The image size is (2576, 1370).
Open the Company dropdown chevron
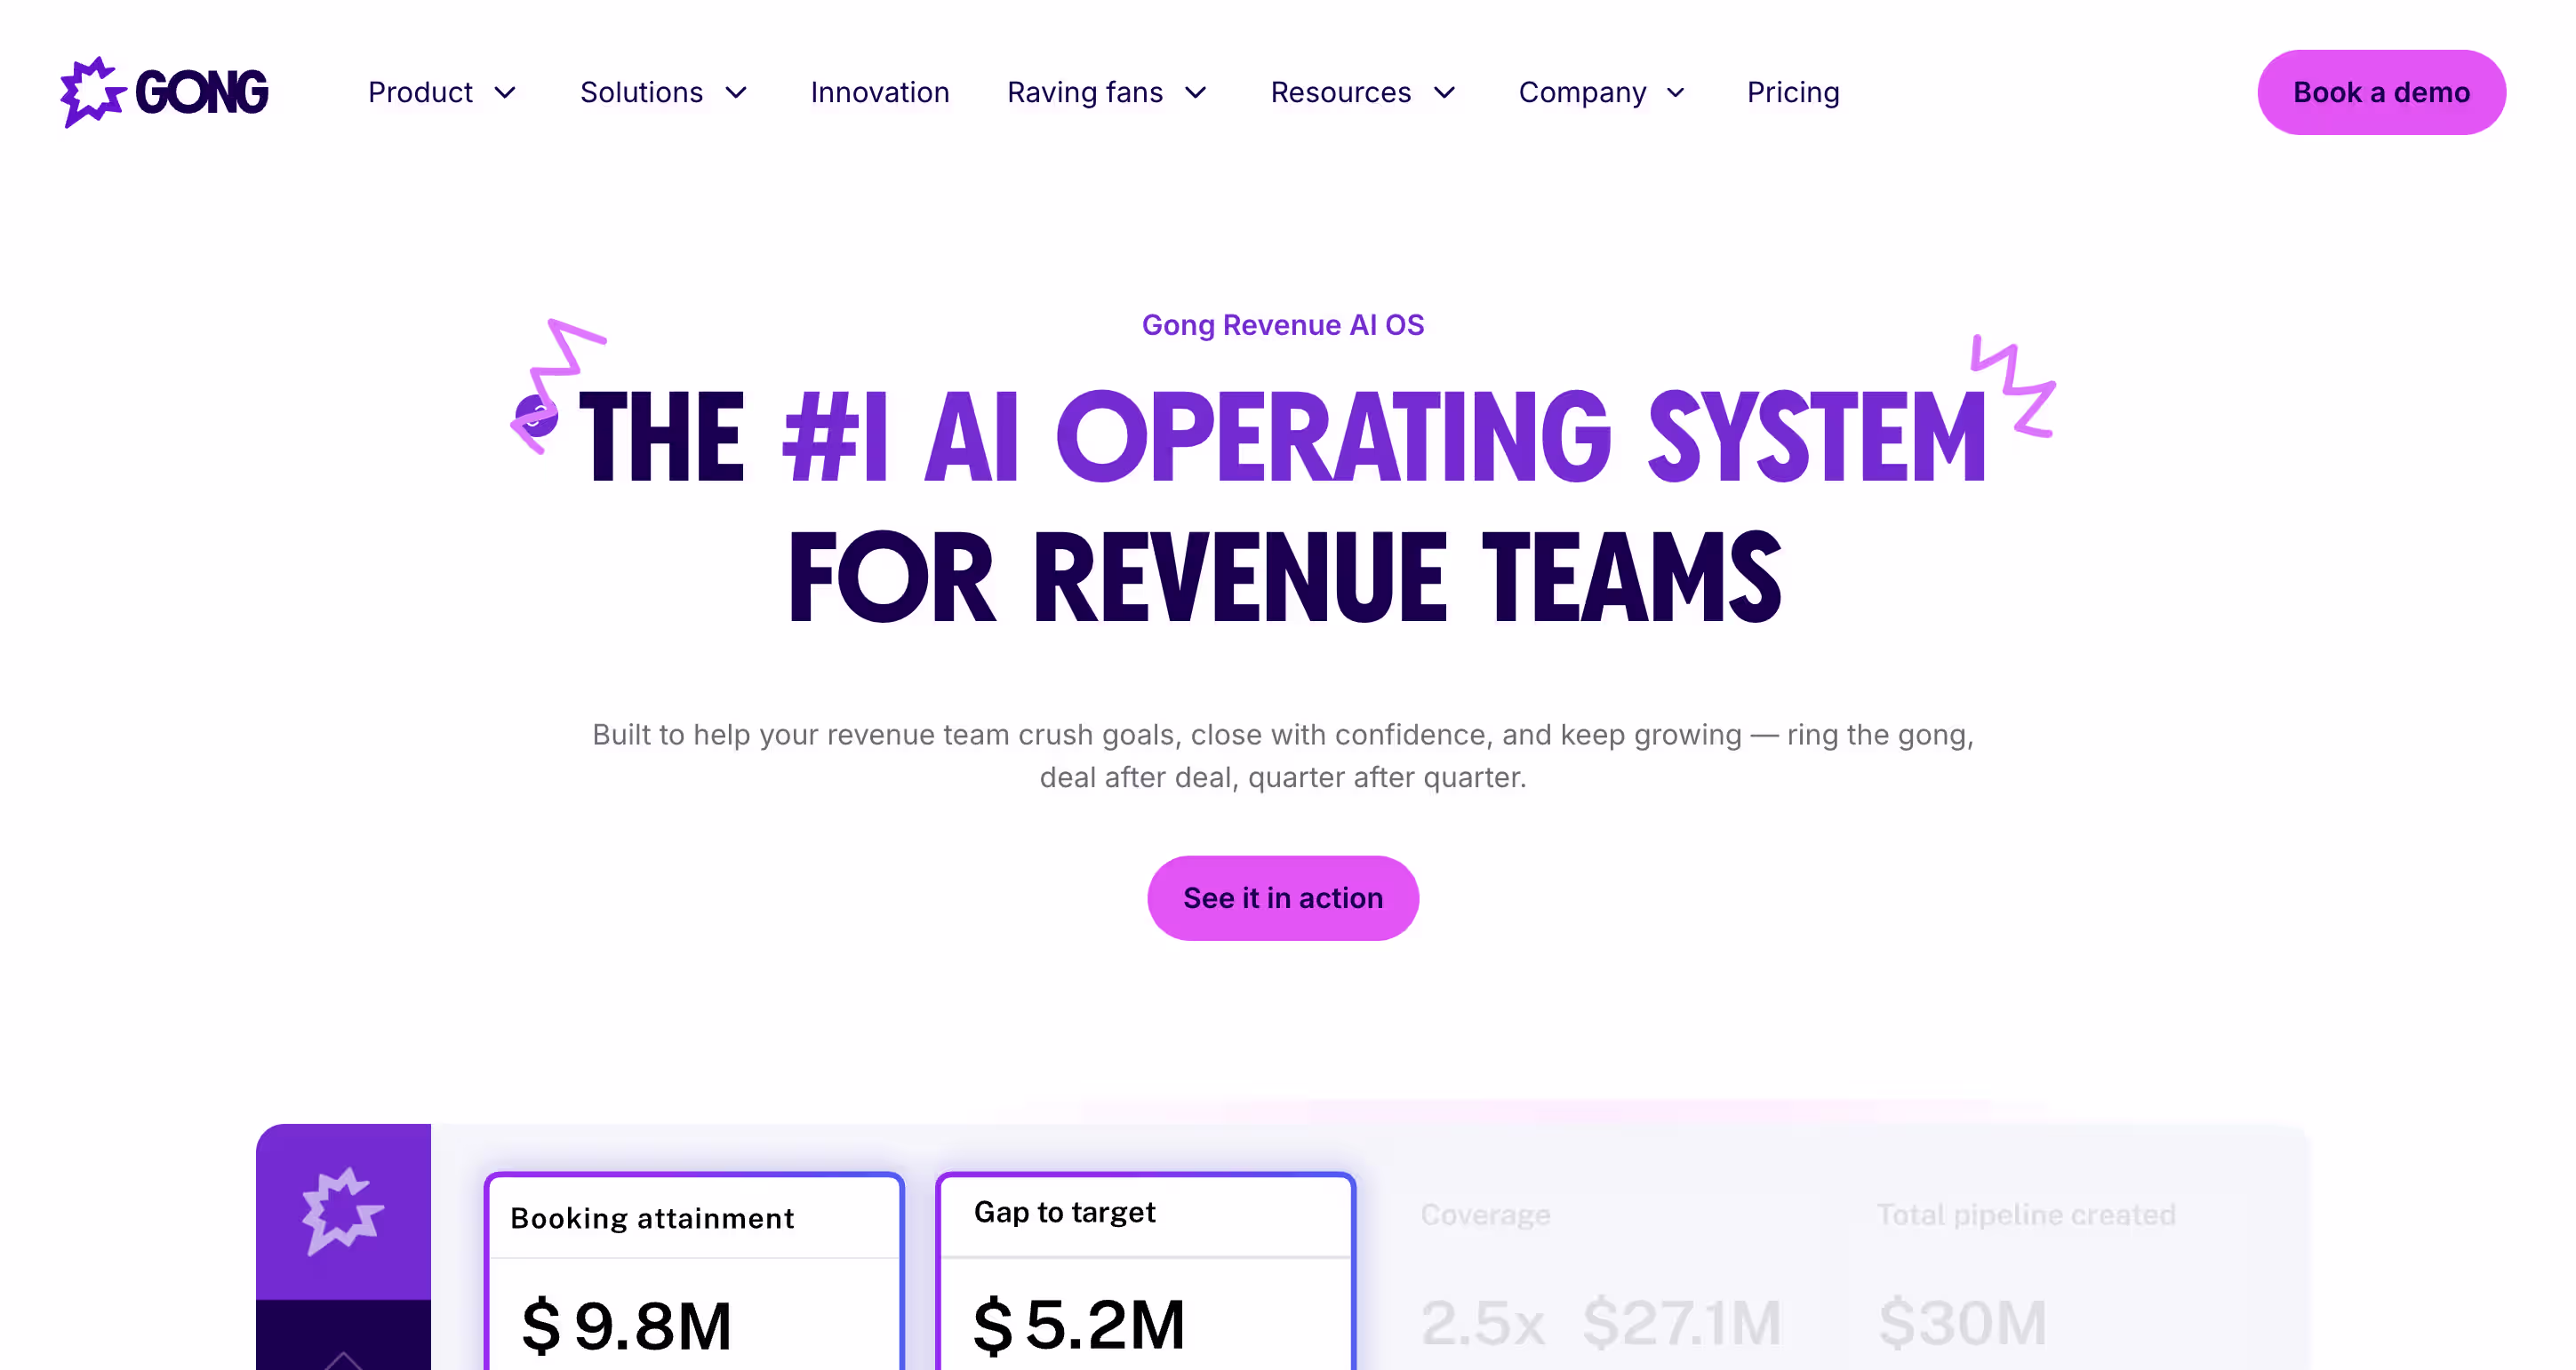(1676, 93)
